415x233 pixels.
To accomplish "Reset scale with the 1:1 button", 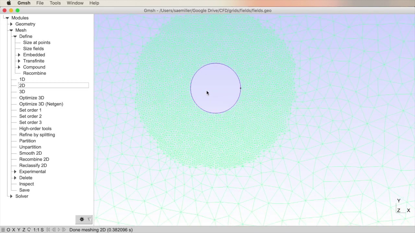I will point(36,230).
